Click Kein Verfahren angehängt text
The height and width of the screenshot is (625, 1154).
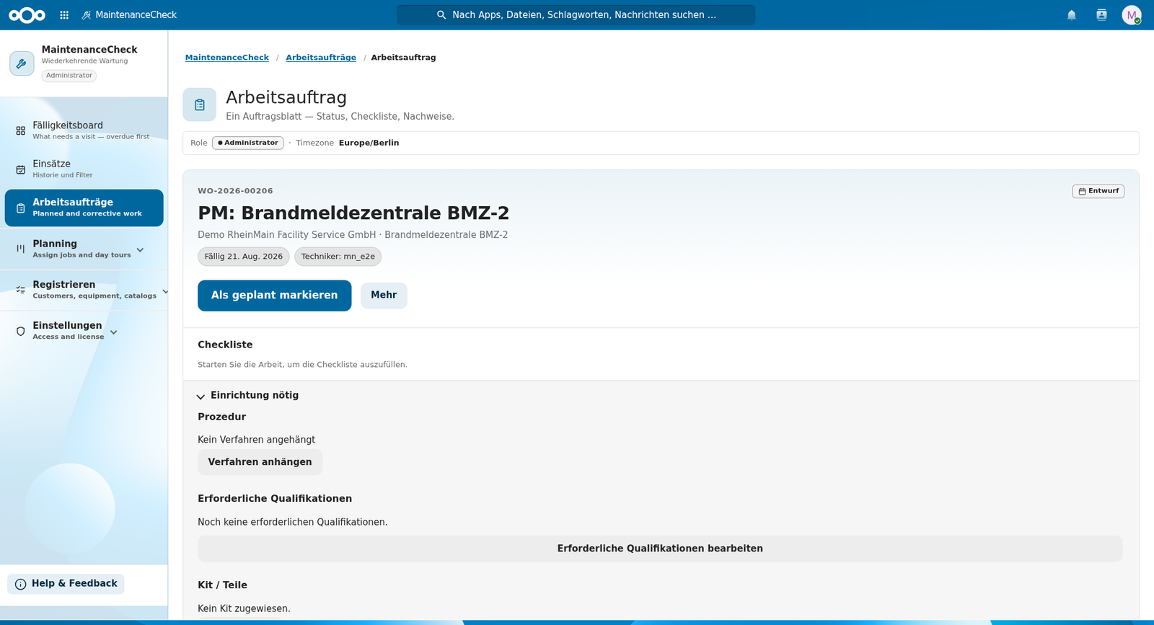click(256, 440)
